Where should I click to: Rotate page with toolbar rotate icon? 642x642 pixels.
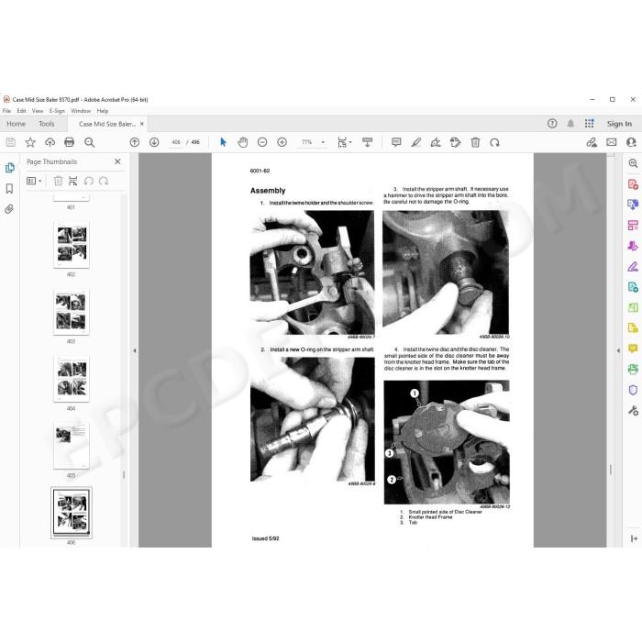[x=494, y=142]
